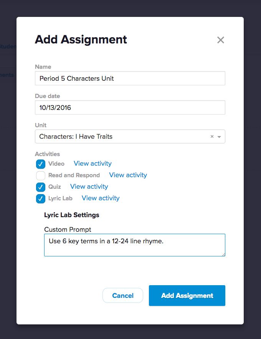
Task: Click the Custom Prompt text area
Action: 134,245
